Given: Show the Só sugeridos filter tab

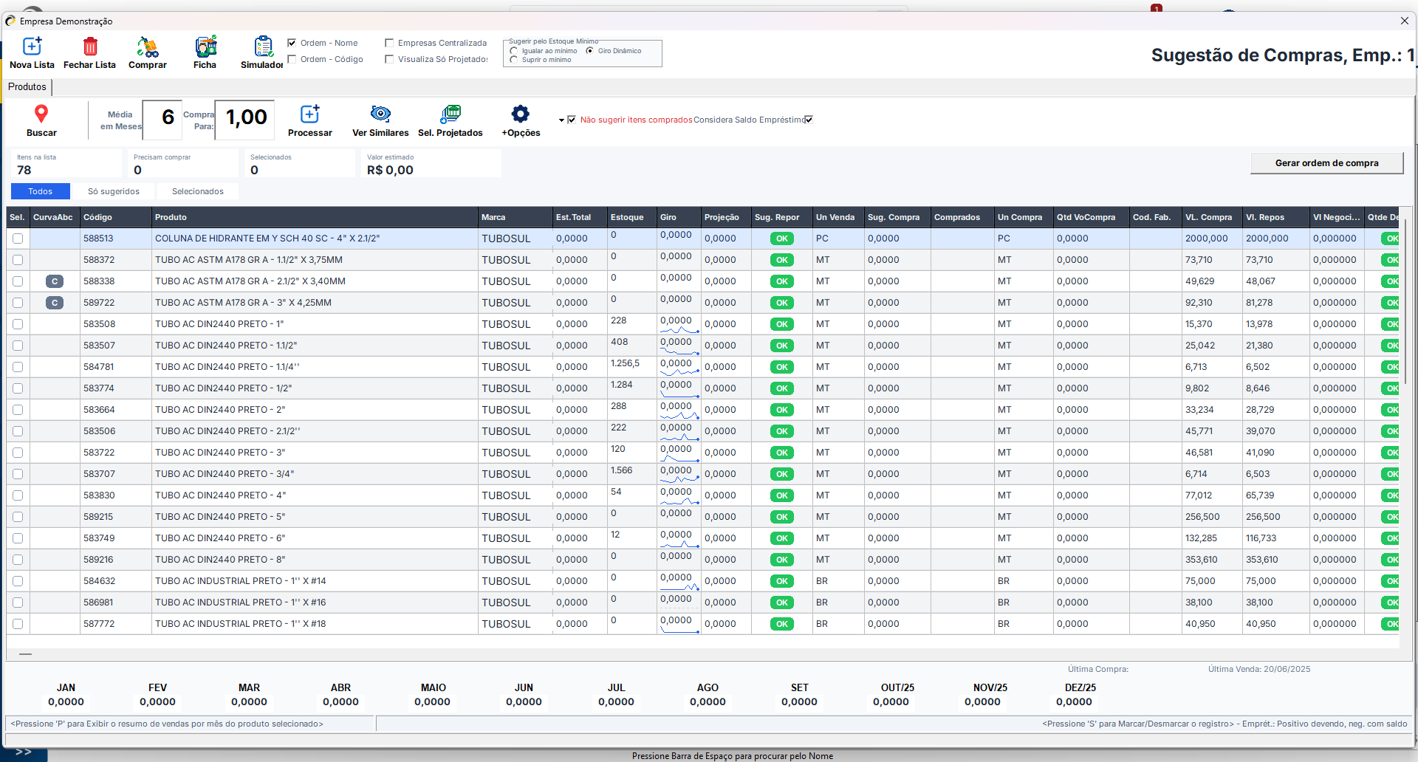Looking at the screenshot, I should coord(114,191).
